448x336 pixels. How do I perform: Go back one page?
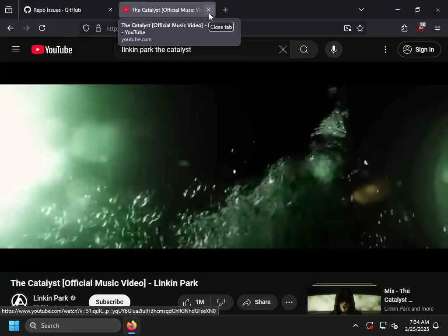10,28
